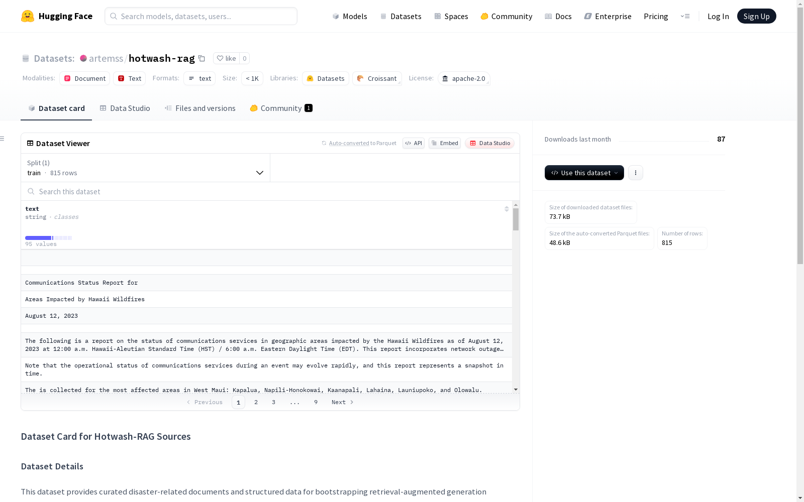Image resolution: width=804 pixels, height=502 pixels.
Task: Go to Datasets in top navigation
Action: [x=400, y=16]
